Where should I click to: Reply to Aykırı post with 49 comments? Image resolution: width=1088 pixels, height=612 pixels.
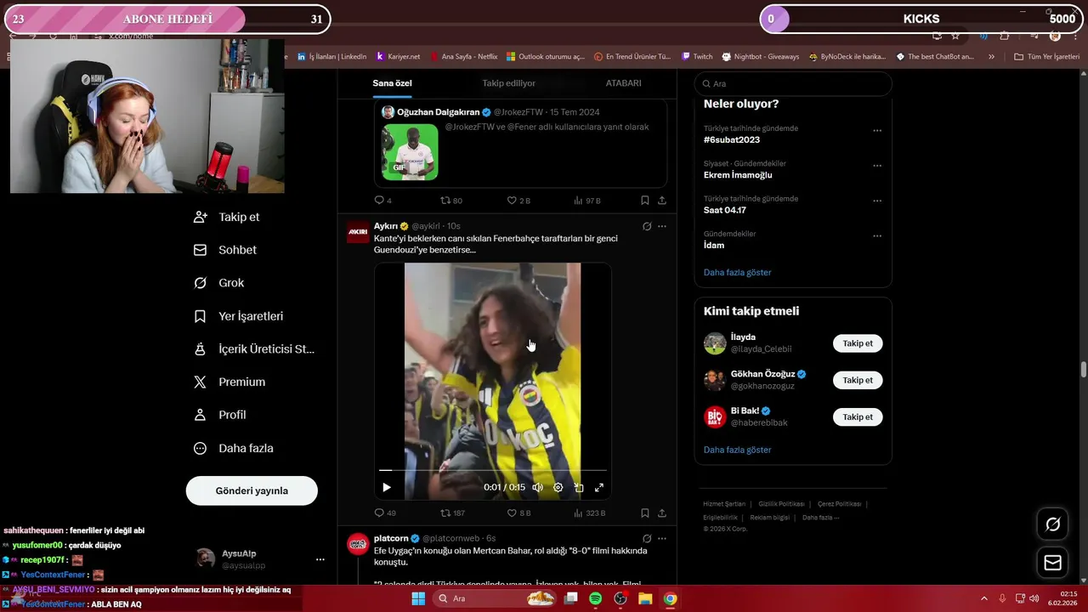385,513
